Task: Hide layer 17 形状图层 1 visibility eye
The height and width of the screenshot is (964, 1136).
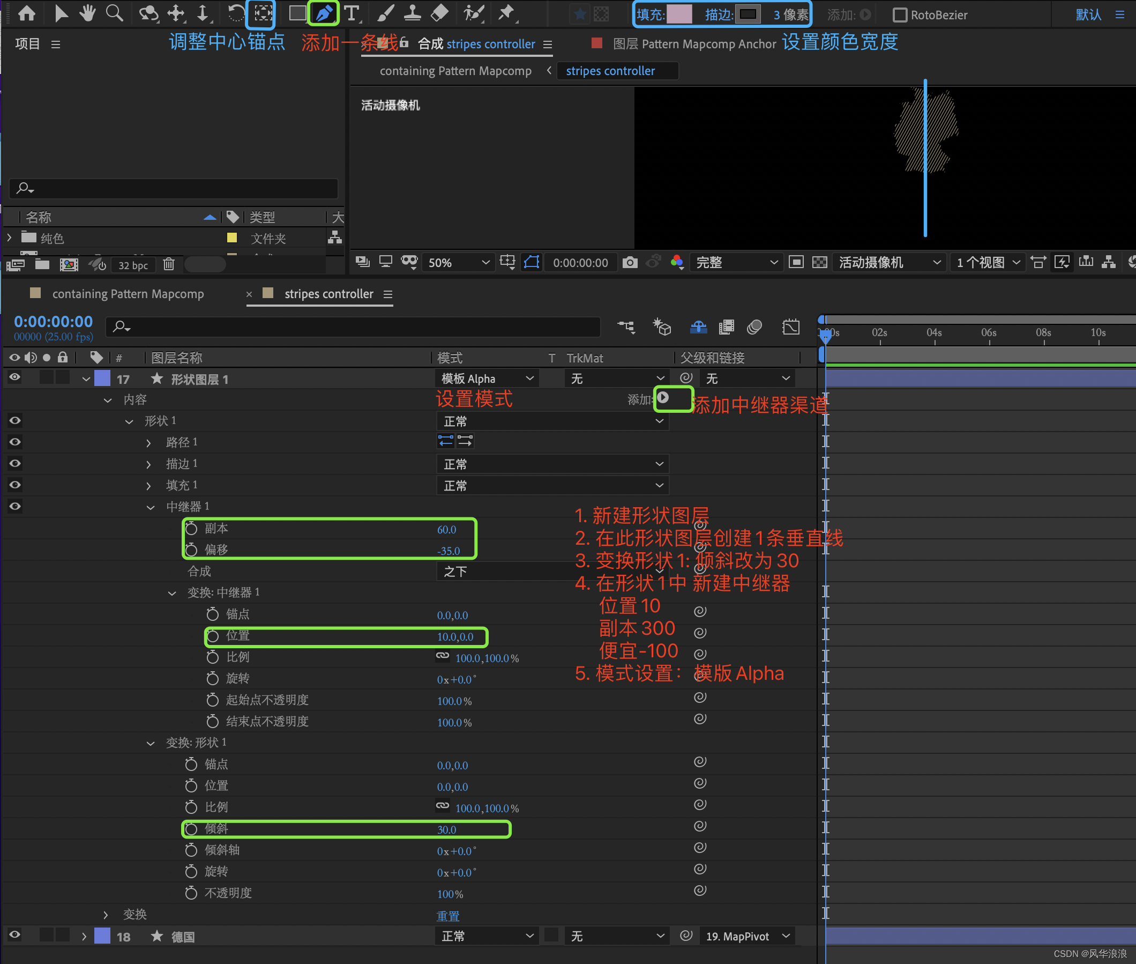Action: 15,377
